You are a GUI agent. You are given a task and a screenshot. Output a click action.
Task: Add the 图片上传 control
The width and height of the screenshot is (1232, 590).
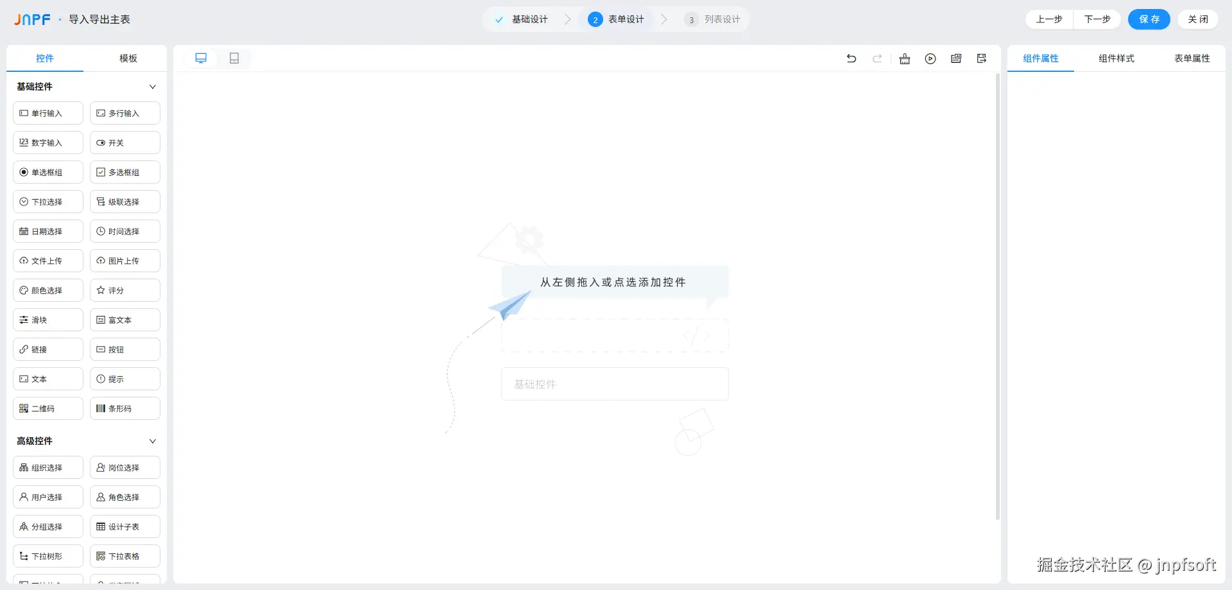125,261
